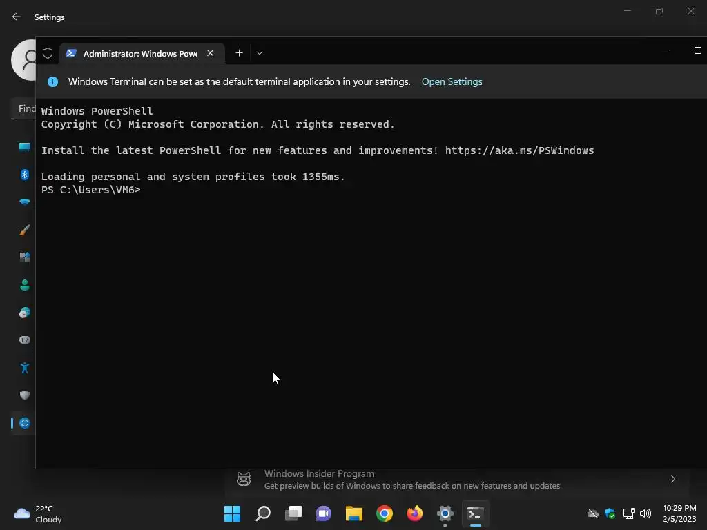The width and height of the screenshot is (707, 530).
Task: Open Accounts category in Settings sidebar
Action: coord(25,285)
